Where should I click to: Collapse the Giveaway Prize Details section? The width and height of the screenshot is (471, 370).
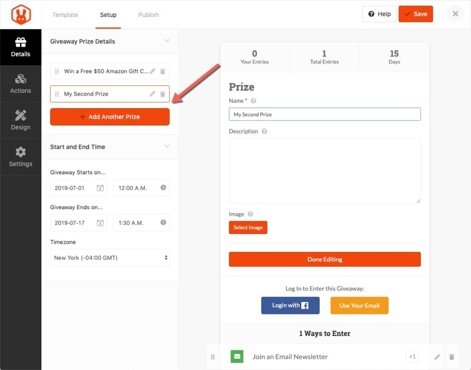click(x=167, y=40)
